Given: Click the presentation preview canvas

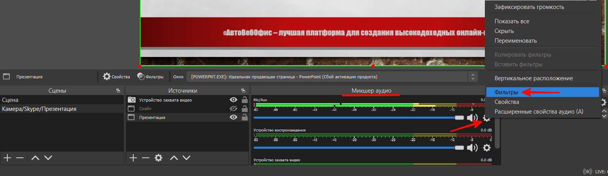Looking at the screenshot, I should (313, 33).
